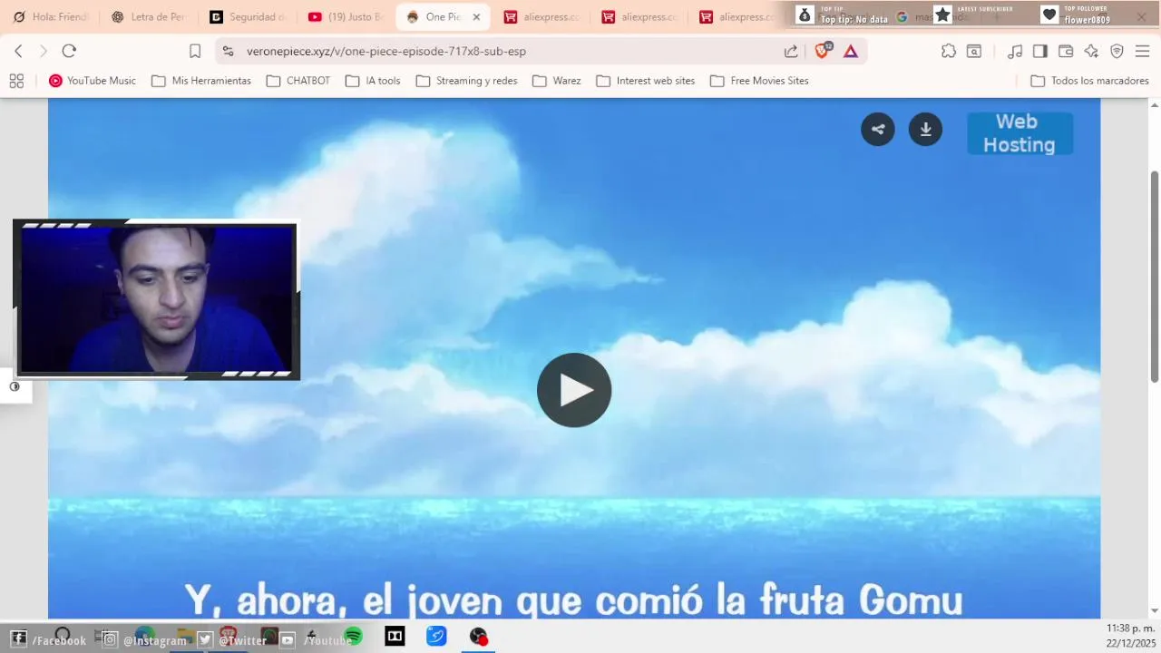Play the One Piece episode video

574,390
